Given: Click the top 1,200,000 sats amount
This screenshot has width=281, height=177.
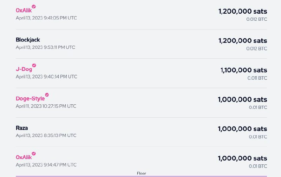Looking at the screenshot, I should [x=243, y=12].
